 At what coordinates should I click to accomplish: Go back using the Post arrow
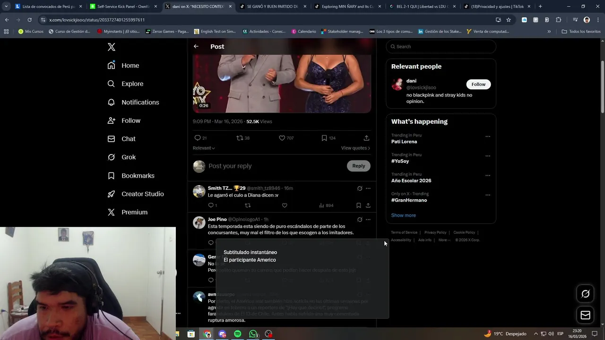click(x=196, y=46)
